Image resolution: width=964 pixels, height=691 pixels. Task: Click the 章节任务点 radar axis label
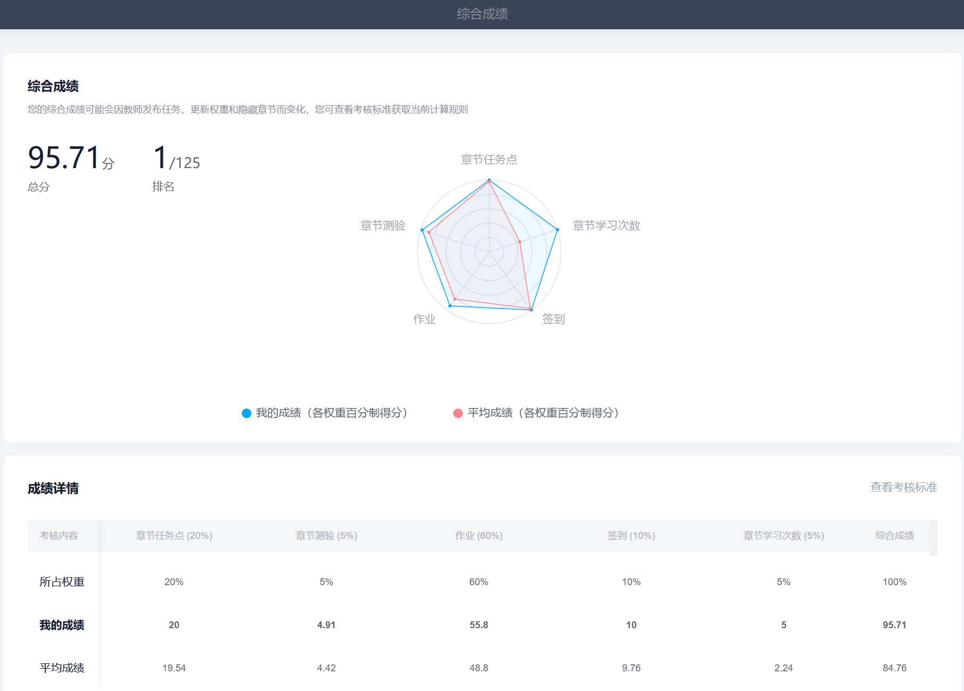[488, 160]
